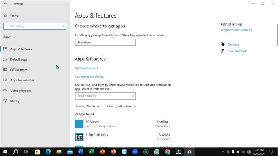Click the 3D Viewer app icon tile

pyautogui.click(x=79, y=124)
